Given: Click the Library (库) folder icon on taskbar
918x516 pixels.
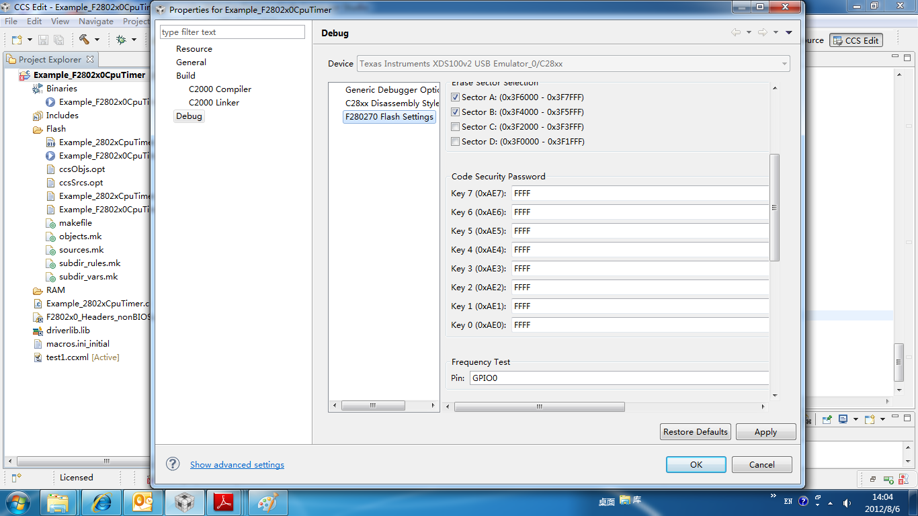Looking at the screenshot, I should pos(625,500).
